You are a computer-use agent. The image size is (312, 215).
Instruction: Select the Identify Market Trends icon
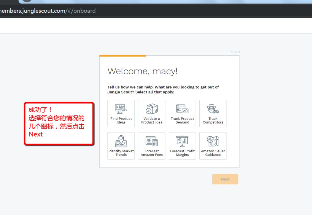coord(121,141)
